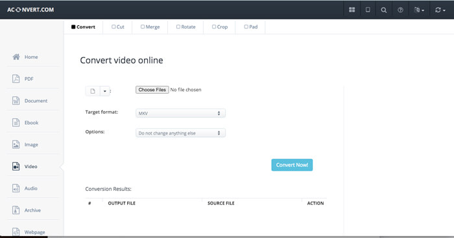Click the ACTION column header
The height and width of the screenshot is (238, 454).
coord(316,203)
